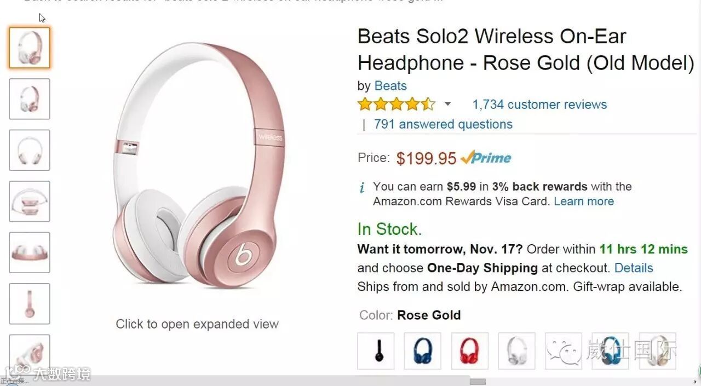Click the rewards info 'i' icon
Image resolution: width=701 pixels, height=386 pixels.
pyautogui.click(x=362, y=188)
